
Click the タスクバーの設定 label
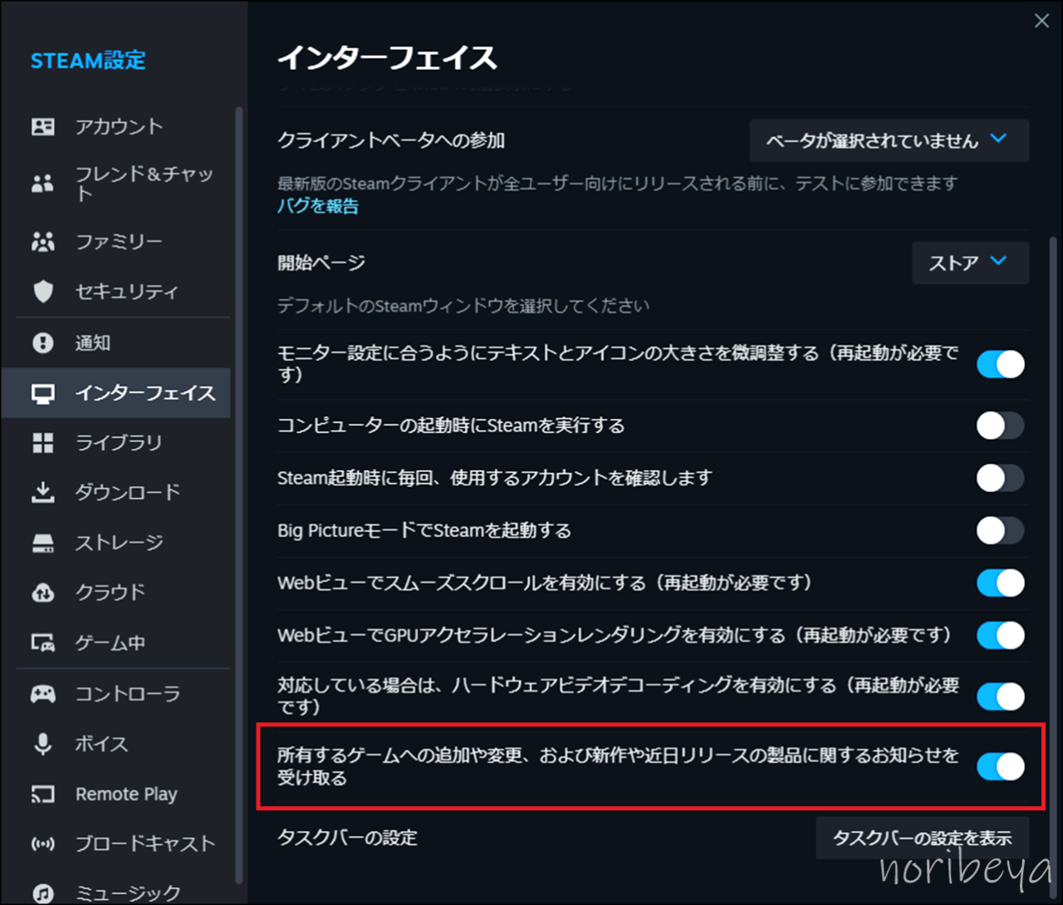click(347, 838)
